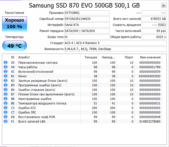Image resolution: width=169 pixels, height=147 pixels.
Task: Click the SATA/600 transfer mode field
Action: pyautogui.click(x=87, y=31)
